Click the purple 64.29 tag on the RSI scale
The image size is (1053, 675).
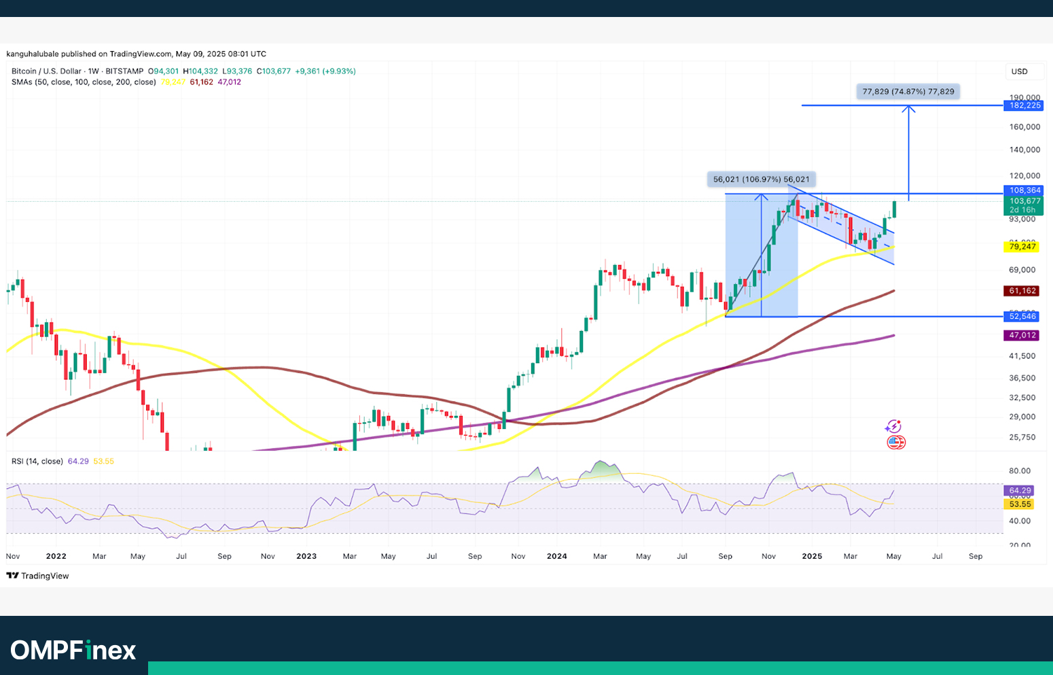coord(1018,491)
